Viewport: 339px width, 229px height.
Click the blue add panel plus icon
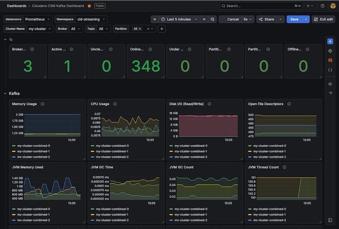330,41
